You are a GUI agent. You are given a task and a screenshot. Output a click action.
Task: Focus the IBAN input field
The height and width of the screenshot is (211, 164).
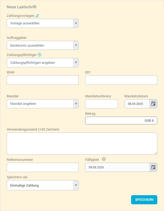43,80
